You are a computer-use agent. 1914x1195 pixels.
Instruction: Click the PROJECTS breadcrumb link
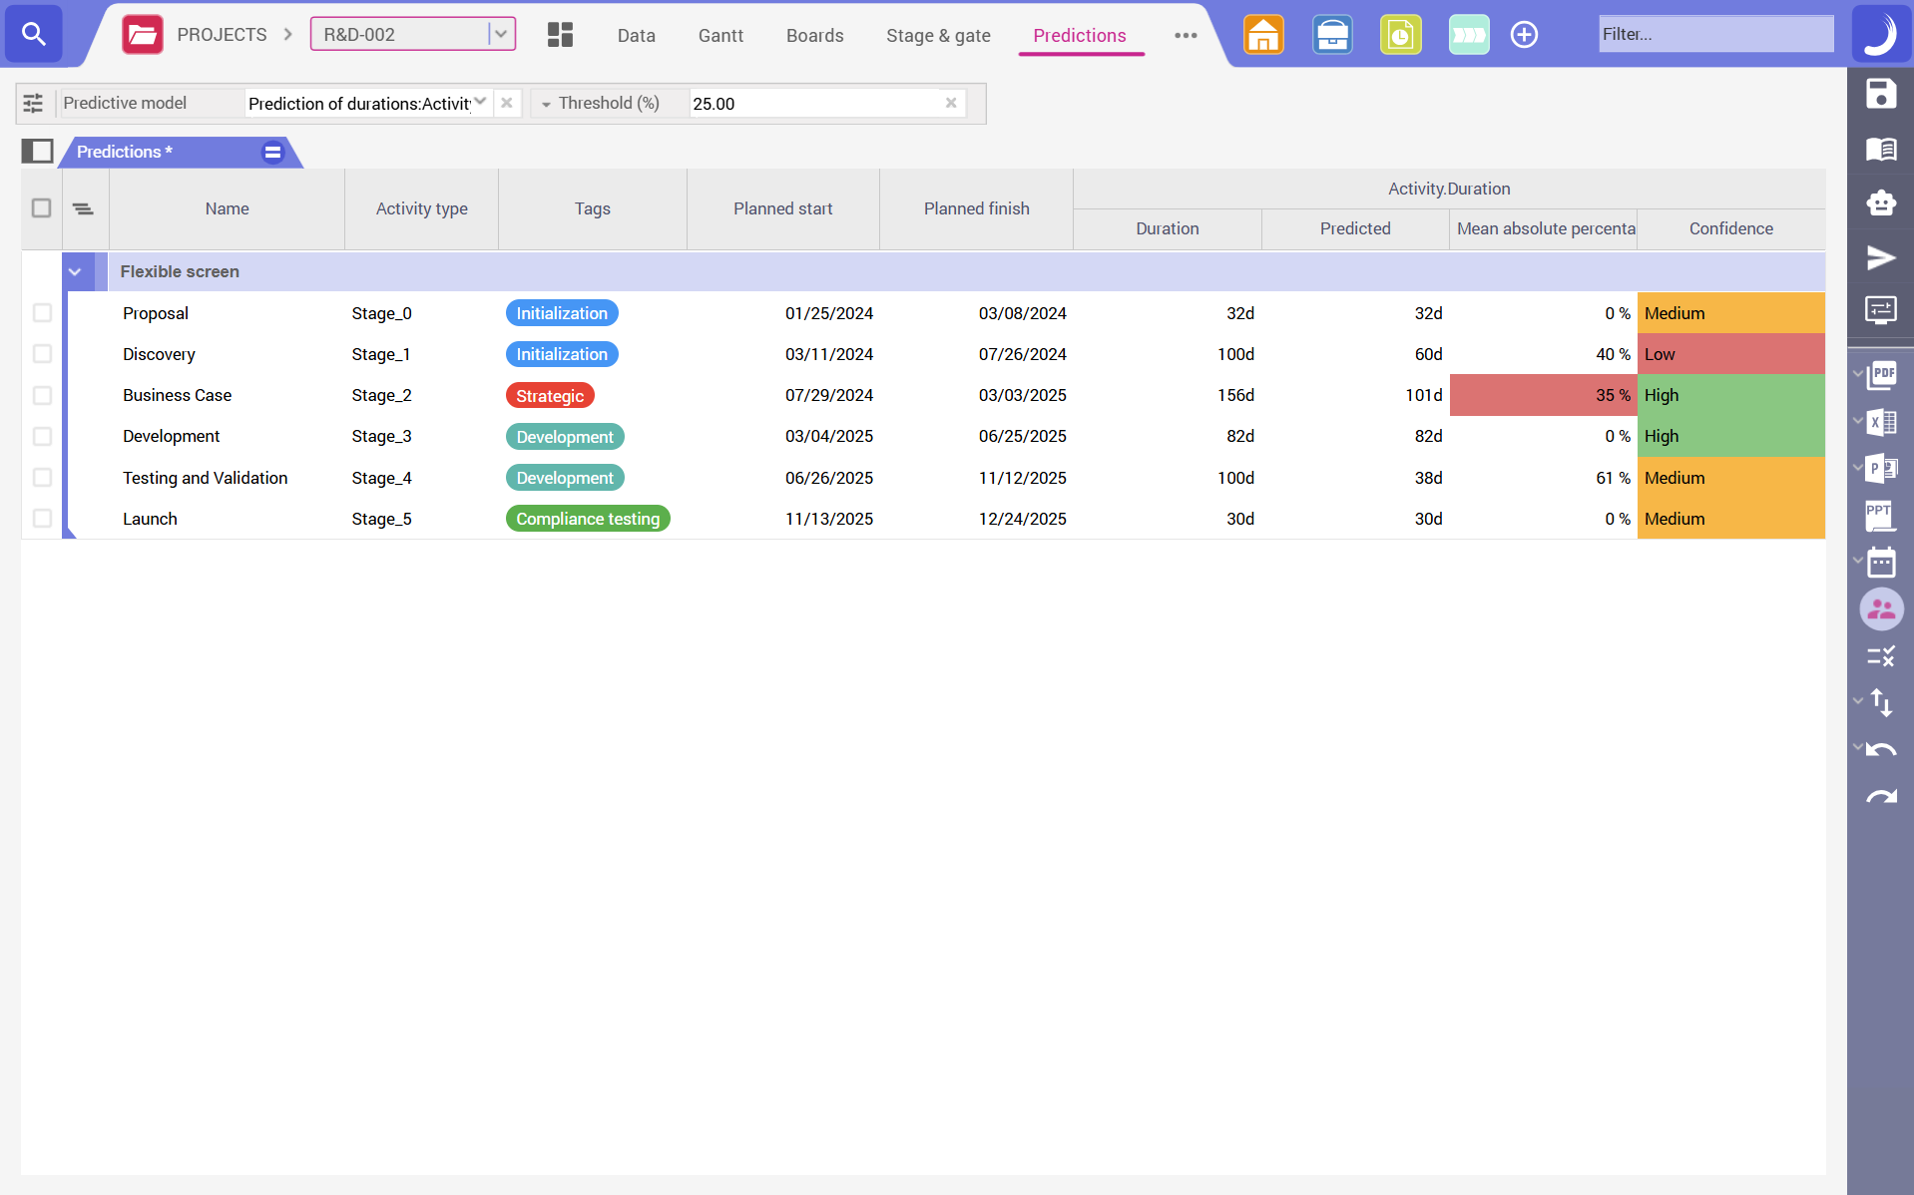tap(222, 35)
